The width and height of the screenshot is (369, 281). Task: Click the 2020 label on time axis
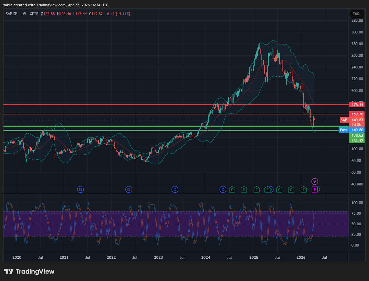pos(17,257)
